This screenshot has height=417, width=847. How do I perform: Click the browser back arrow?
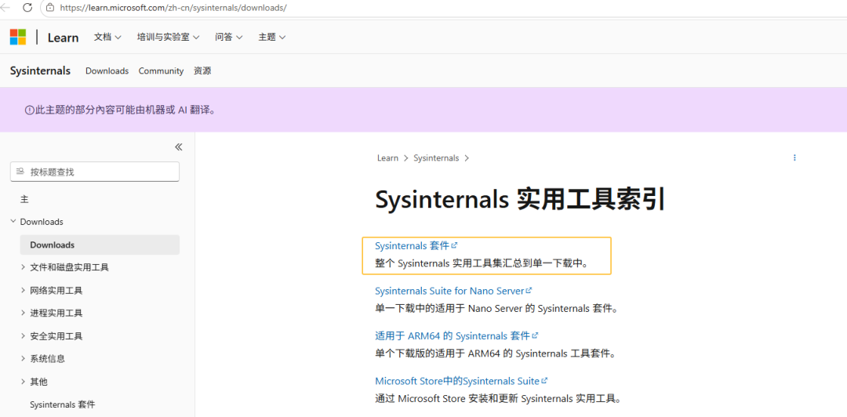[5, 8]
